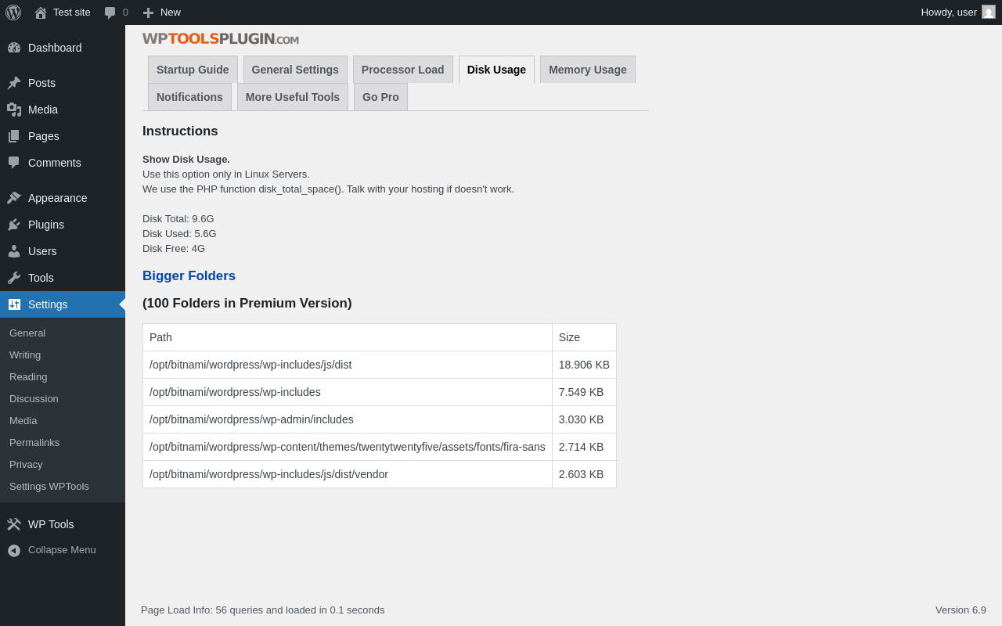Click the Media library icon
Image resolution: width=1002 pixels, height=626 pixels.
pos(14,110)
